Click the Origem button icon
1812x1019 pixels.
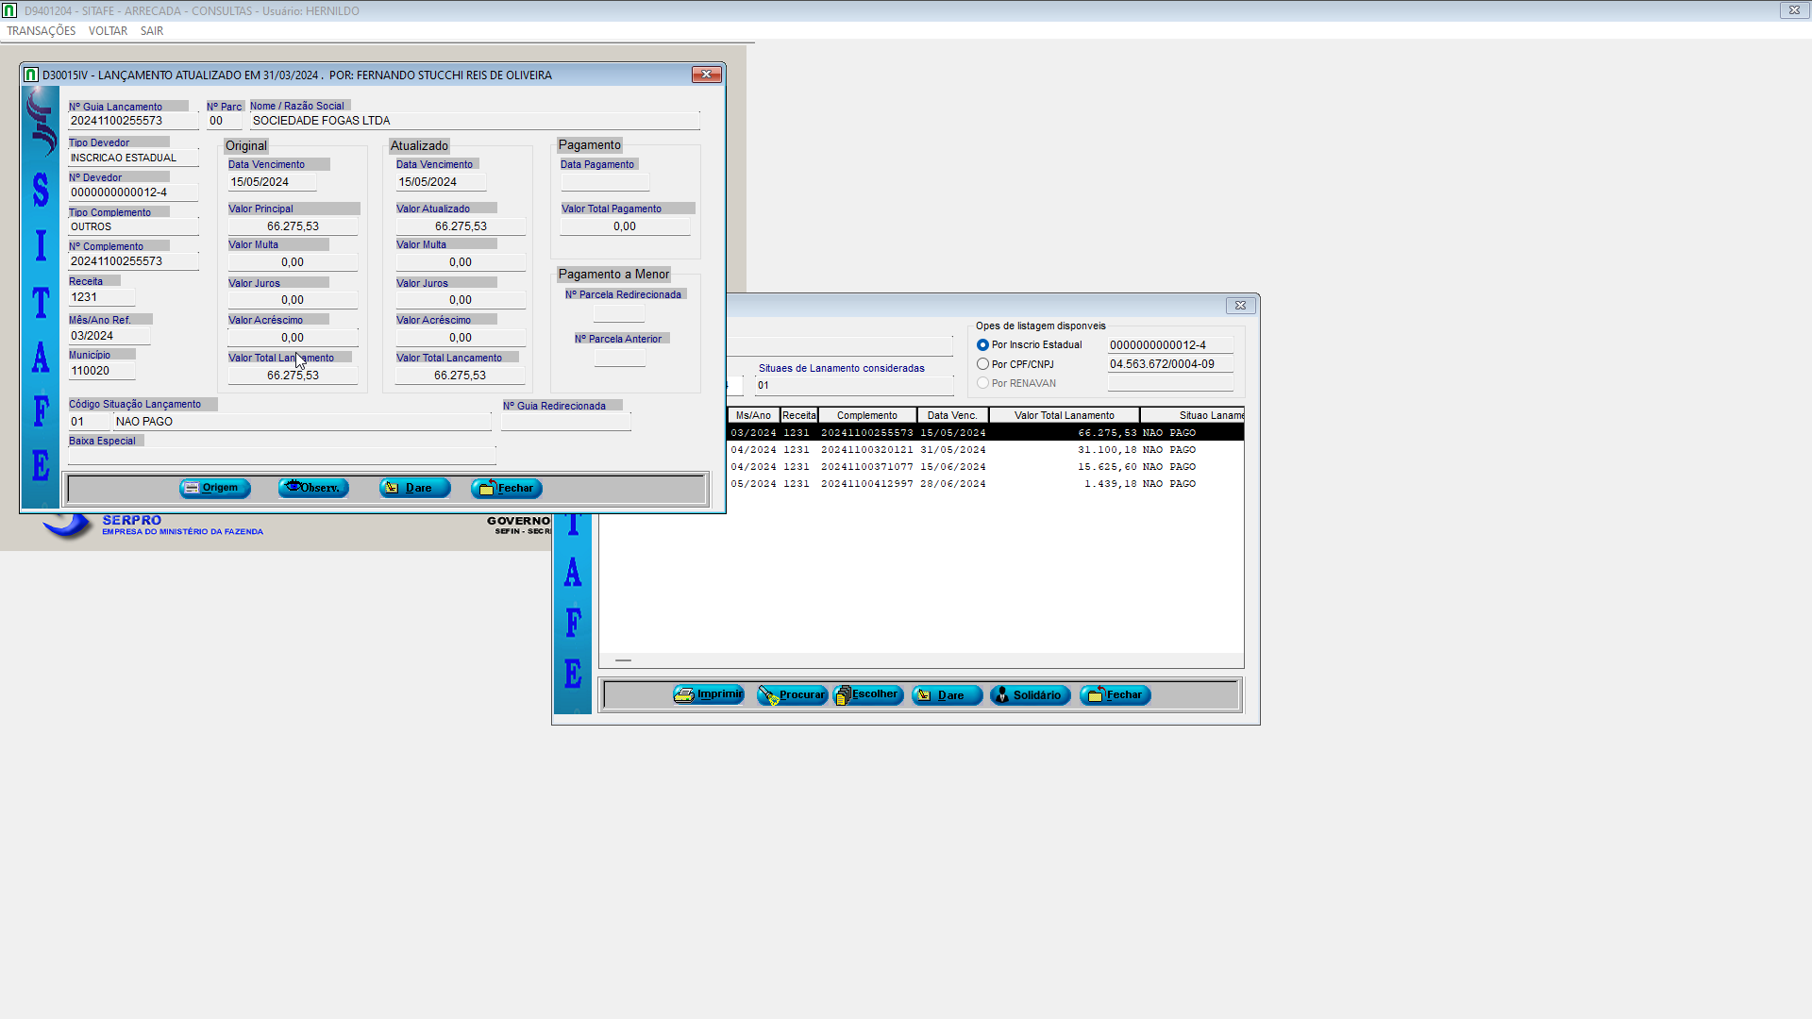[193, 488]
